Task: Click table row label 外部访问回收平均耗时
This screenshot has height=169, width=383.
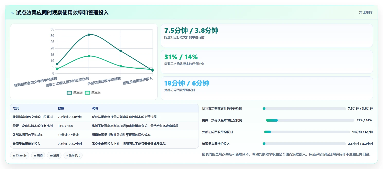Action: (28, 135)
